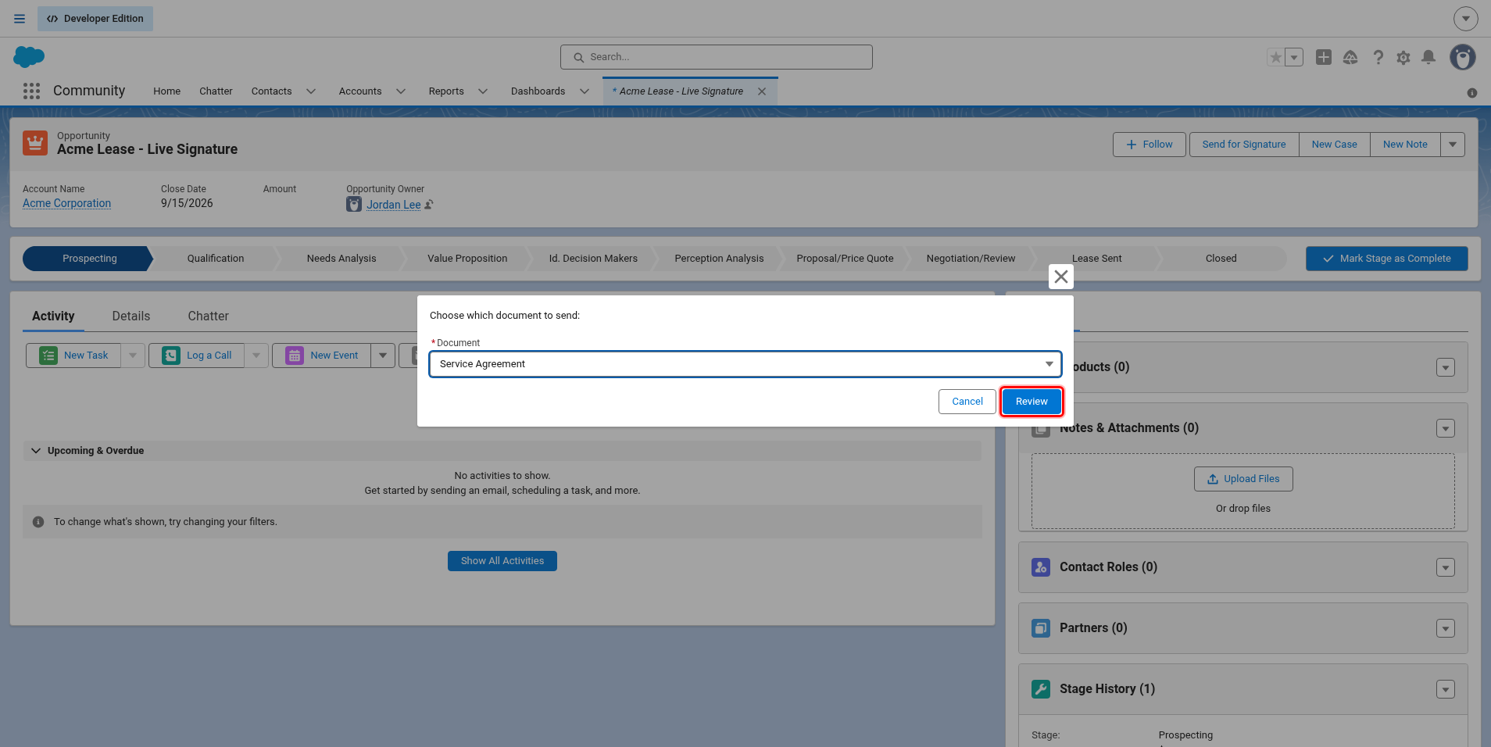
Task: Open the Help question mark icon
Action: (x=1378, y=57)
